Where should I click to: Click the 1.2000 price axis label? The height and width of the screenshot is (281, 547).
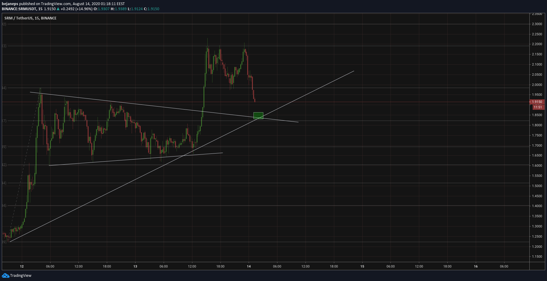[x=537, y=247]
